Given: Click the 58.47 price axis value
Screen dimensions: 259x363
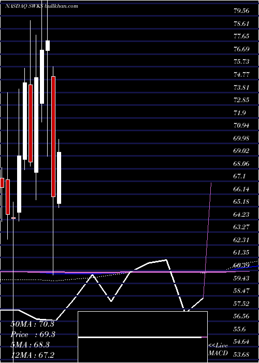Looking at the screenshot, I should tap(241, 291).
